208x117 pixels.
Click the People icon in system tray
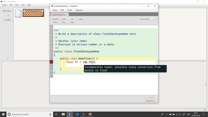click(x=162, y=114)
